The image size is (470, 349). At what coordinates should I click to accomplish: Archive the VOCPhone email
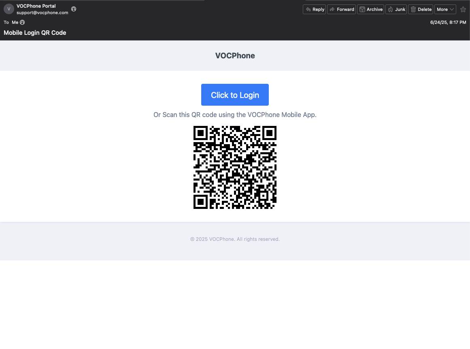370,9
